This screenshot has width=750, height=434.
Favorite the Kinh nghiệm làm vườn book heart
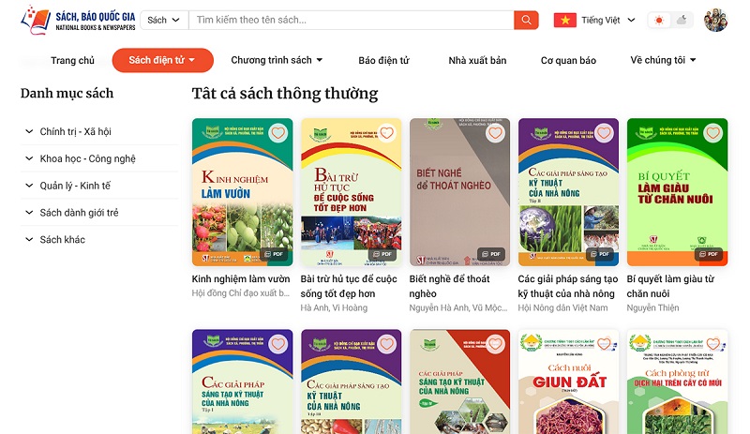pos(277,132)
